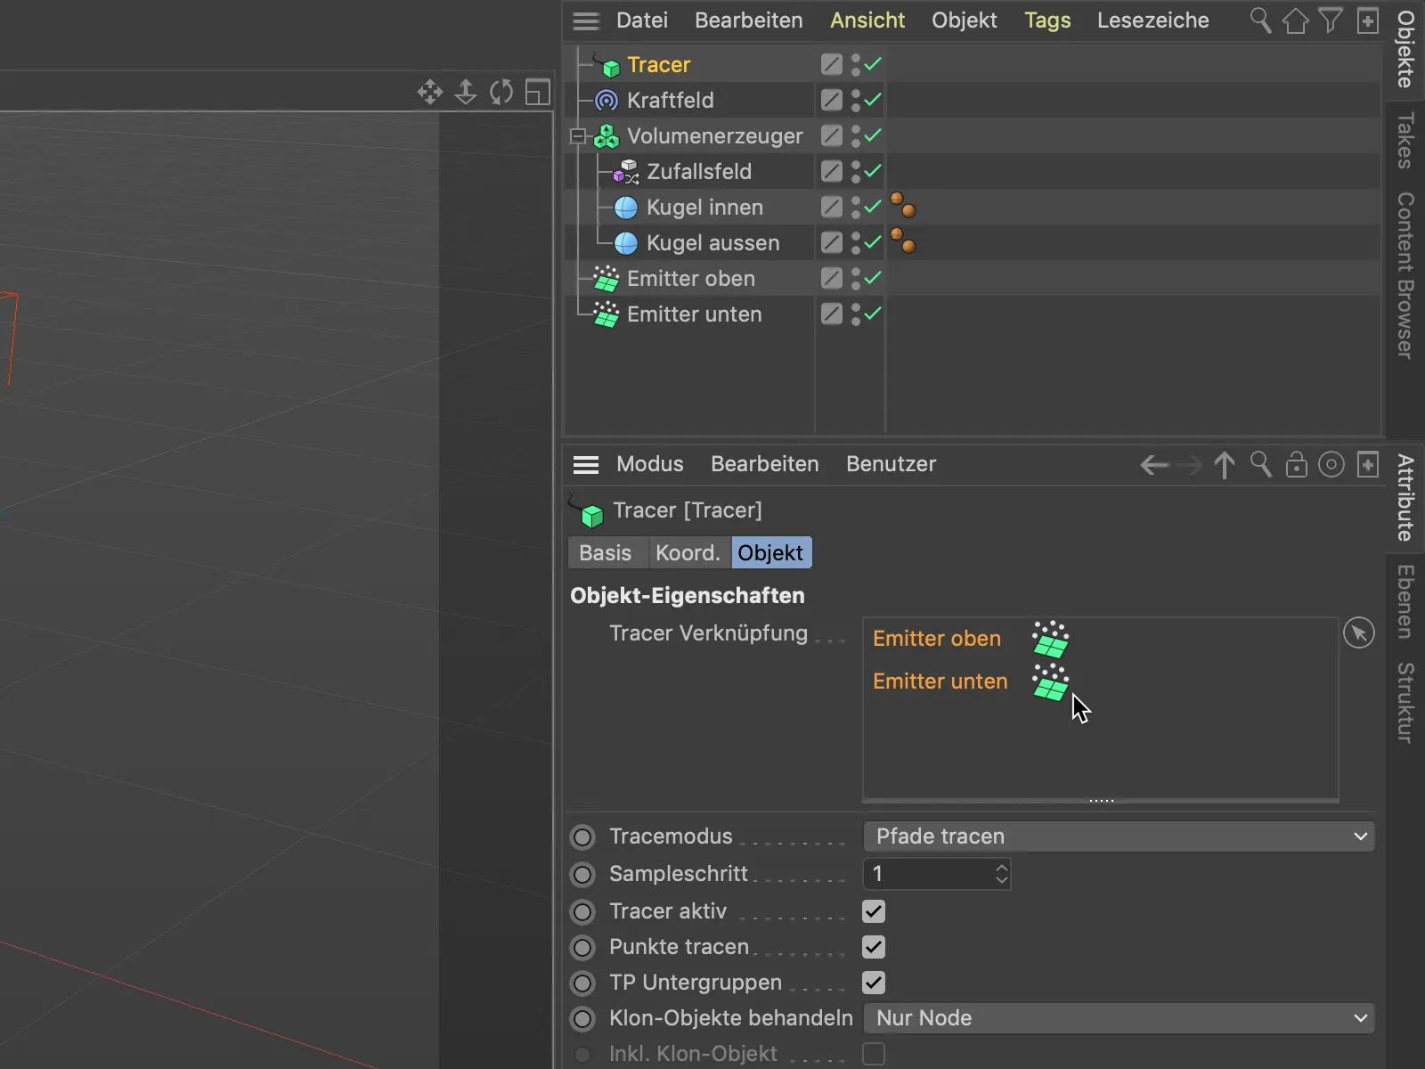Open the Bearbeiten menu in Object Manager

pyautogui.click(x=749, y=20)
